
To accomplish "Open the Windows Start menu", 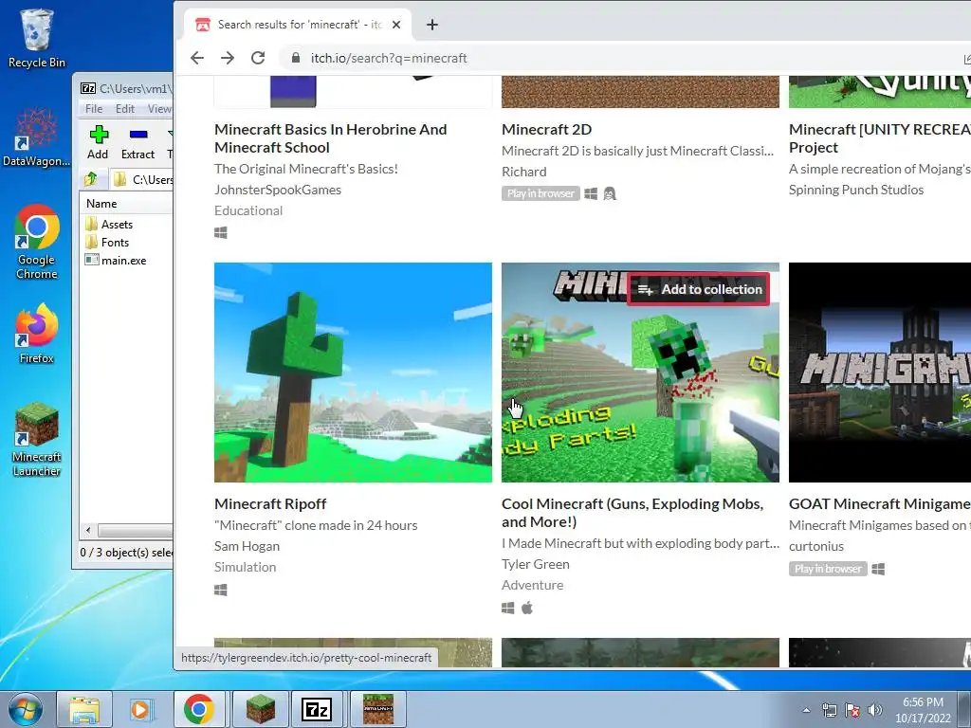I will pos(26,709).
